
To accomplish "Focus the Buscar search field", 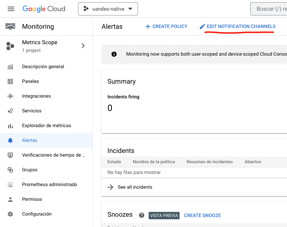I will tap(269, 9).
